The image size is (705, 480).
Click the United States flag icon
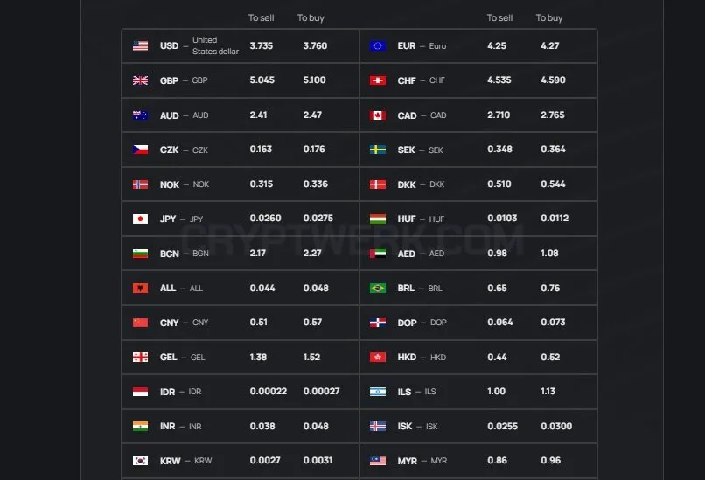pyautogui.click(x=140, y=45)
